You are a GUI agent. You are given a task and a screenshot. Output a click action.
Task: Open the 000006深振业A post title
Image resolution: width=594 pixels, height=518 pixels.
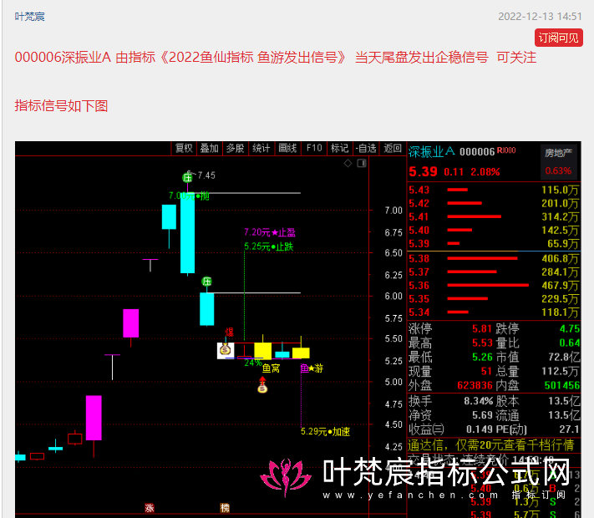[x=276, y=58]
